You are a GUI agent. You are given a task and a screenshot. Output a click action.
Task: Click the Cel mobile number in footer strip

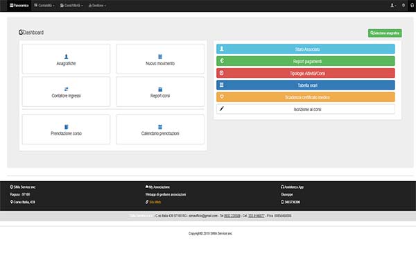pos(257,216)
